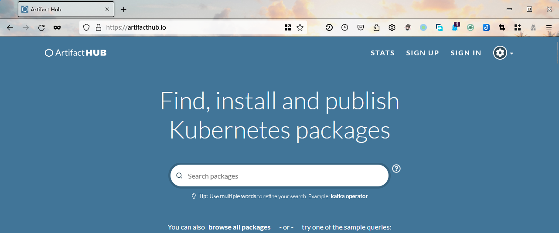Go to SIGN UP
Viewport: 559px width, 233px height.
[423, 53]
